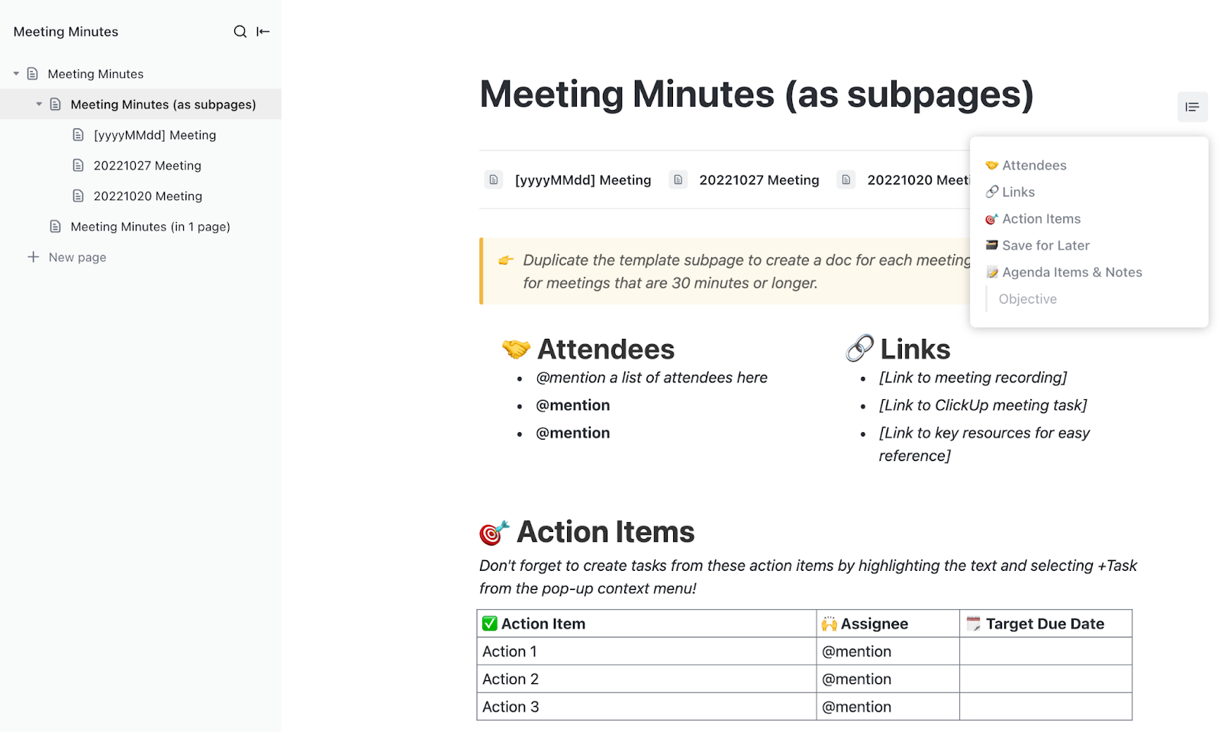
Task: Click the plus icon next to New page
Action: pos(34,257)
